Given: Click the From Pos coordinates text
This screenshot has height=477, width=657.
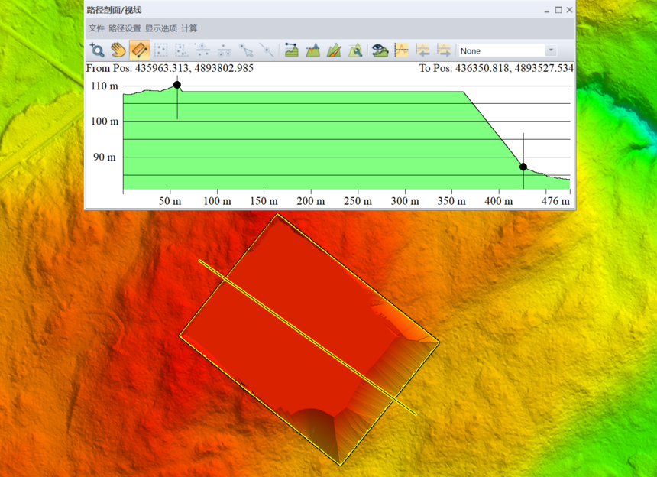Looking at the screenshot, I should click(x=170, y=68).
